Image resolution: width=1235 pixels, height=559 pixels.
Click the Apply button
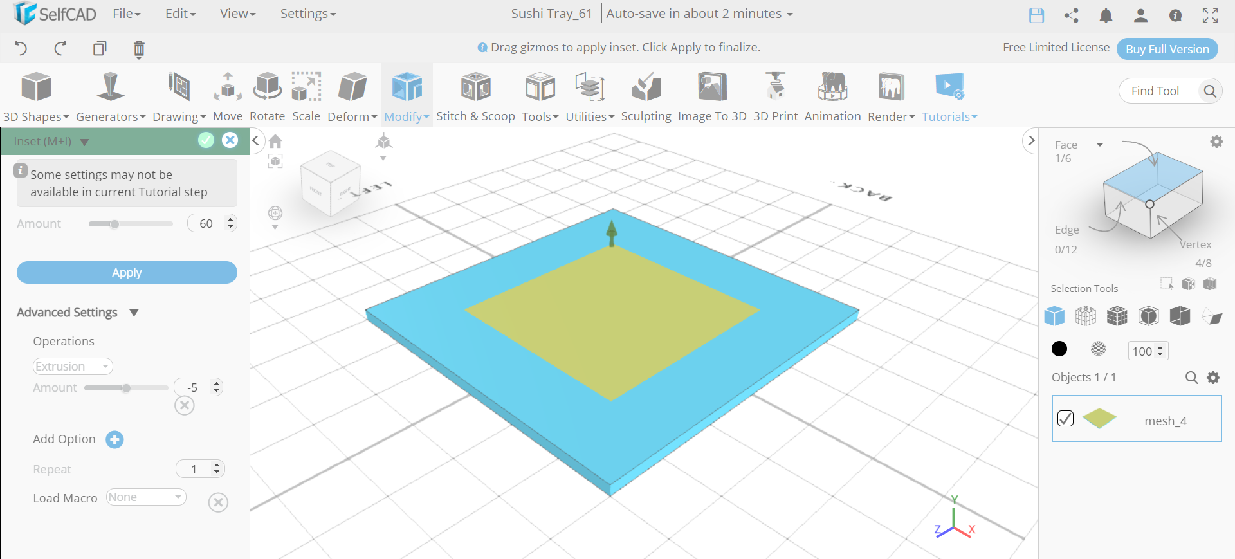coord(127,273)
